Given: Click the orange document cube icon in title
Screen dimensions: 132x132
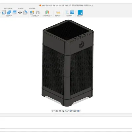Looking at the screenshot, I should coord(40,5).
